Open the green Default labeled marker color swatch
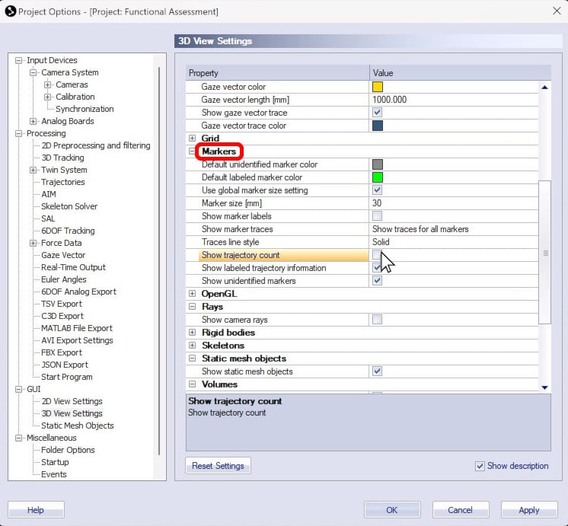This screenshot has height=526, width=568. point(378,177)
